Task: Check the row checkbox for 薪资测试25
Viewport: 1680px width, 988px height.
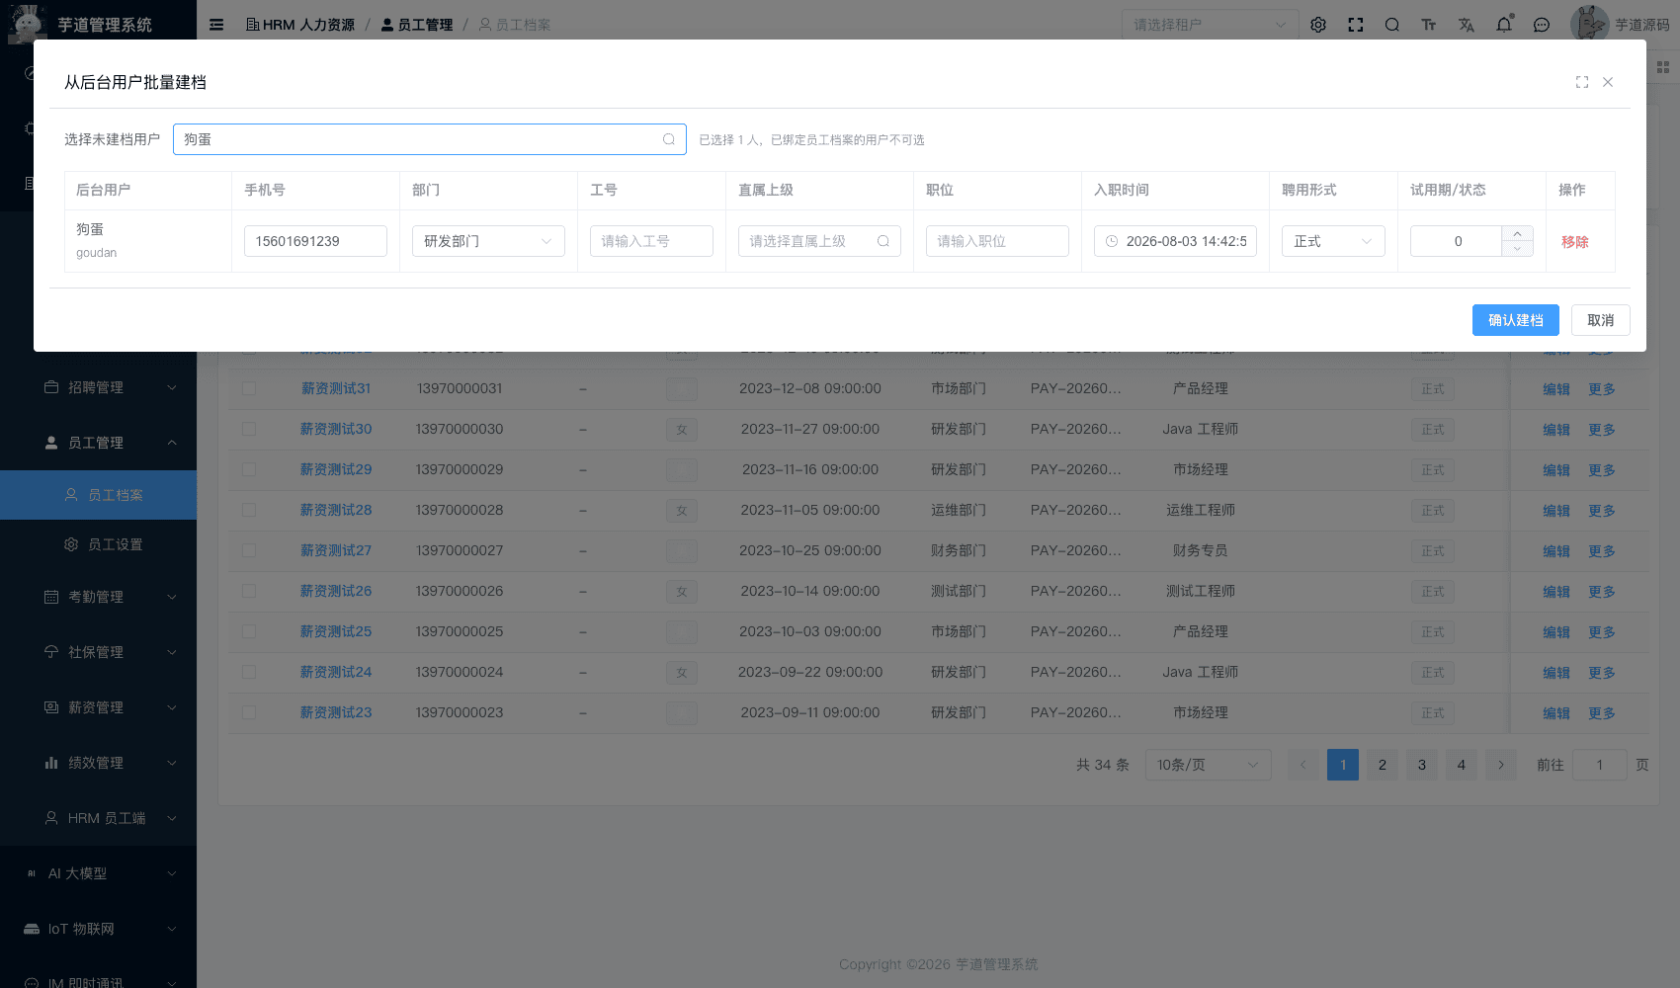Action: [x=249, y=631]
